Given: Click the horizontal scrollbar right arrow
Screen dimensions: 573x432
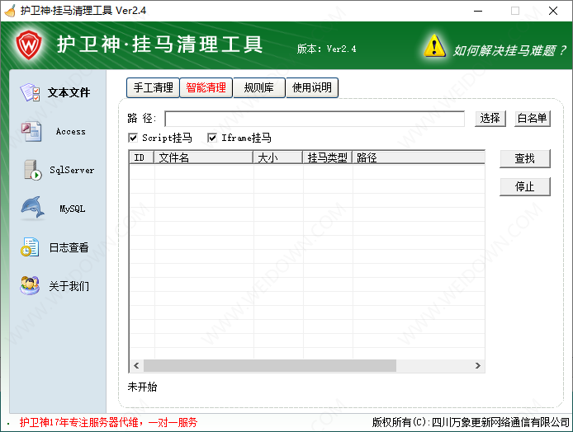Looking at the screenshot, I should pyautogui.click(x=477, y=365).
